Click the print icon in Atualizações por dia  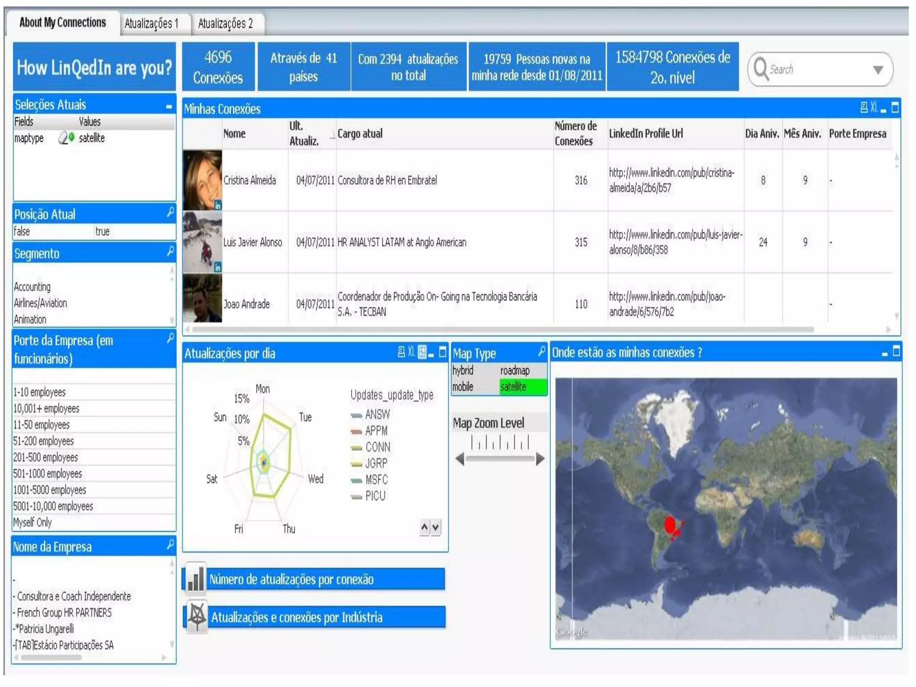(401, 352)
